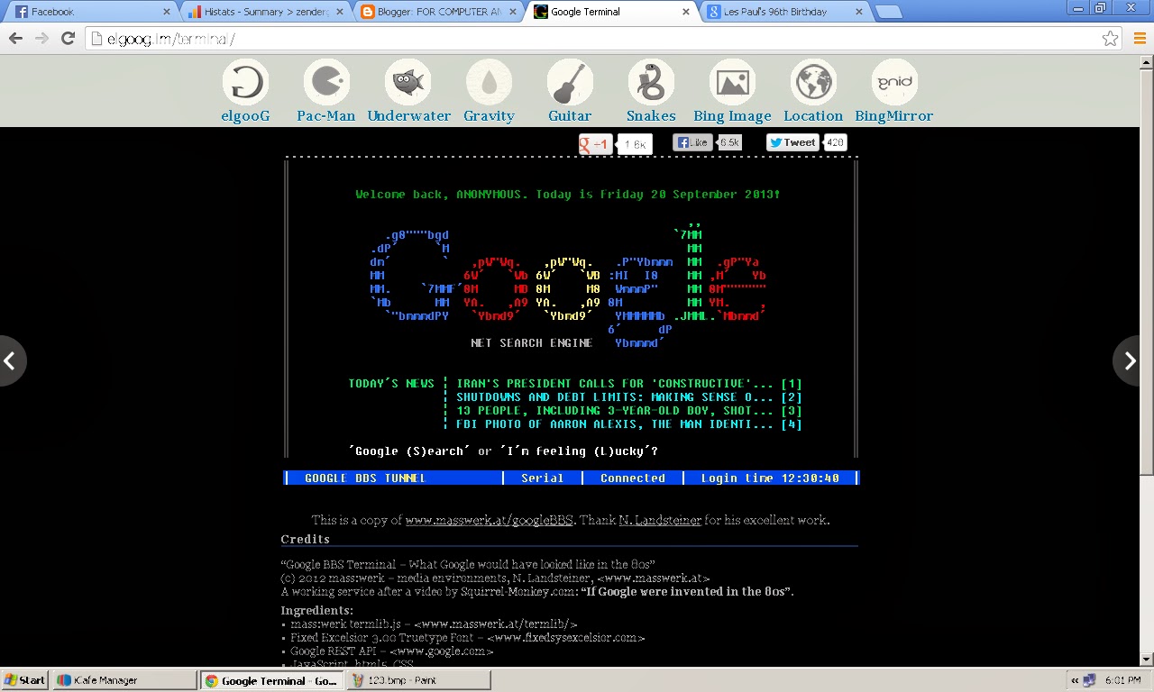
Task: Click the Google +1 button
Action: click(596, 143)
